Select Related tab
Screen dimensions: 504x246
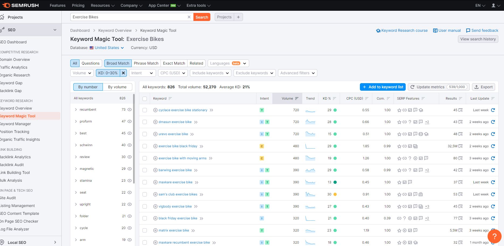pos(196,63)
